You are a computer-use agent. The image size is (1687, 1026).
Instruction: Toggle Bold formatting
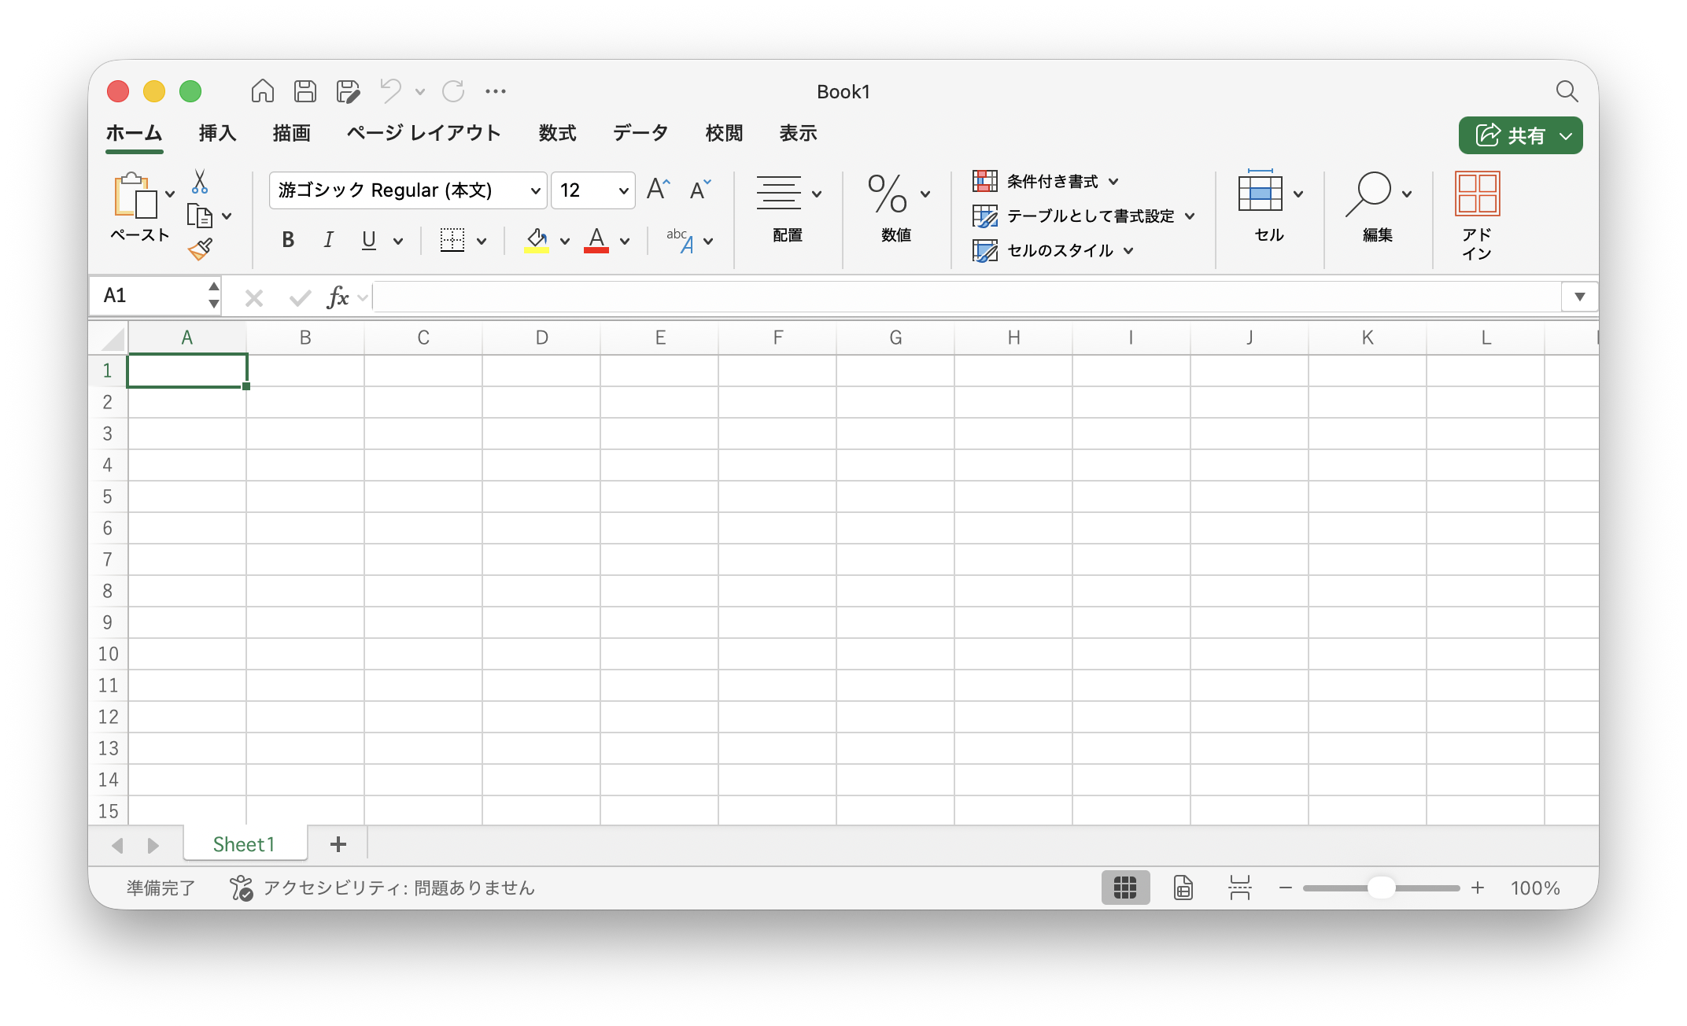coord(288,240)
